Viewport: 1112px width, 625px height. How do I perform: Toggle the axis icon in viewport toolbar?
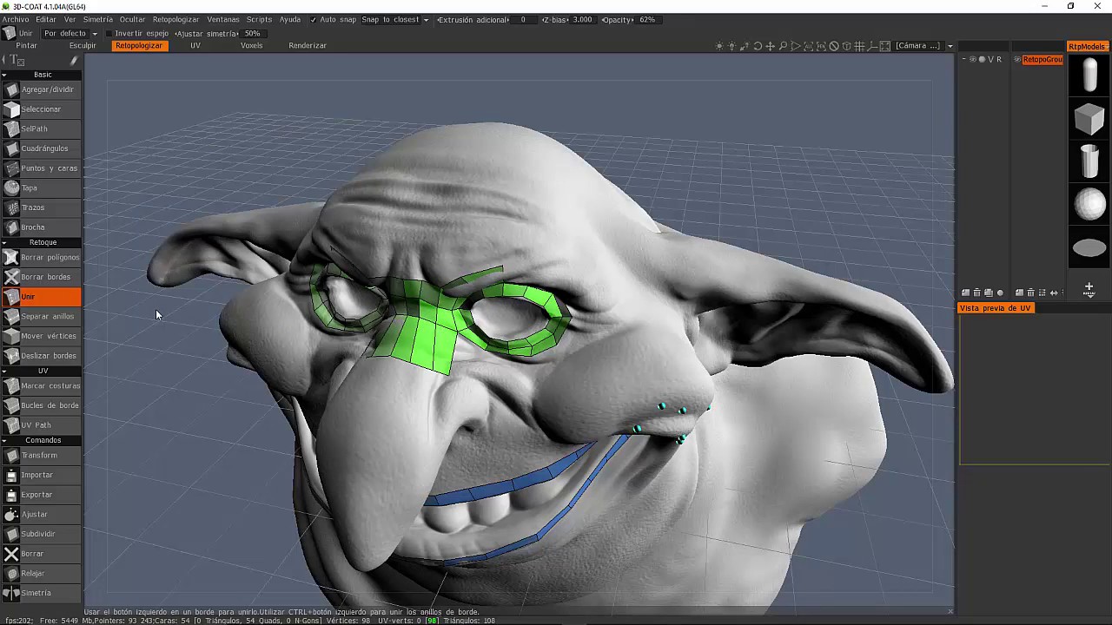pos(872,46)
